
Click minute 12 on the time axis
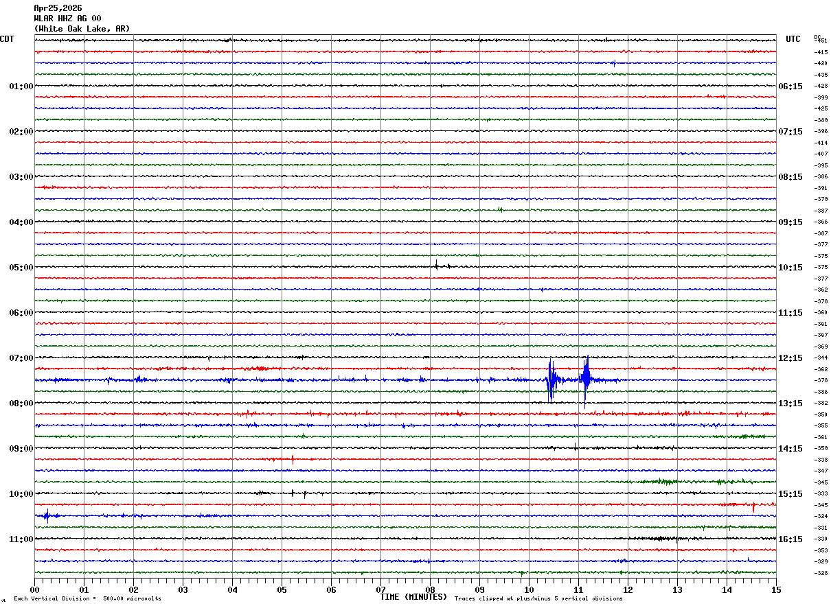click(628, 589)
